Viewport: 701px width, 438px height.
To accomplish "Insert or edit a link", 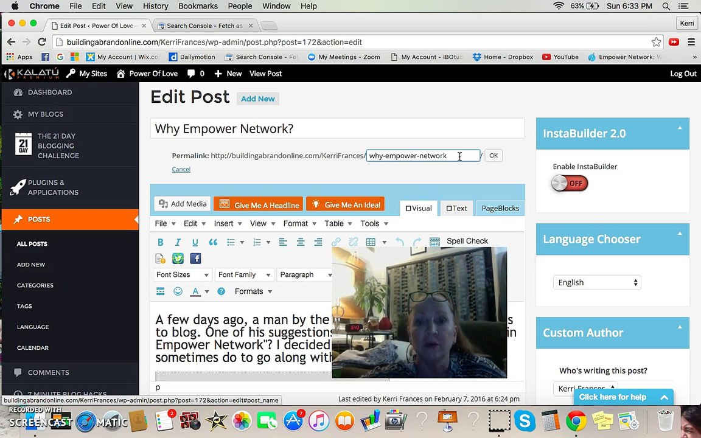I will pos(336,242).
